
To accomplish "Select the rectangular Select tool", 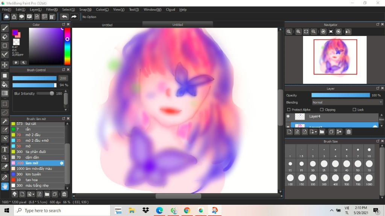I will [5, 104].
